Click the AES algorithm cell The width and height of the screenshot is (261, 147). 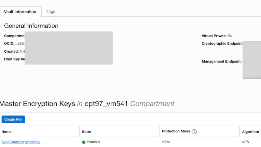(x=245, y=142)
